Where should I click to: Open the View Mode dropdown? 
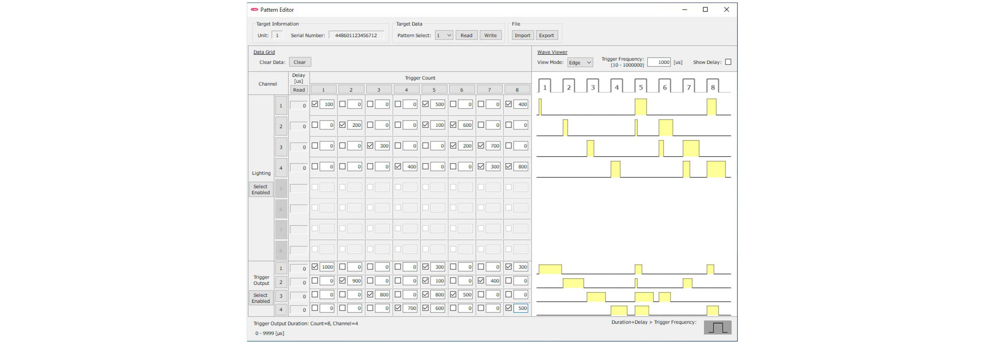tap(580, 62)
